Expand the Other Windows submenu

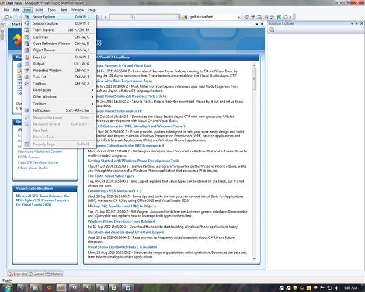(x=59, y=96)
